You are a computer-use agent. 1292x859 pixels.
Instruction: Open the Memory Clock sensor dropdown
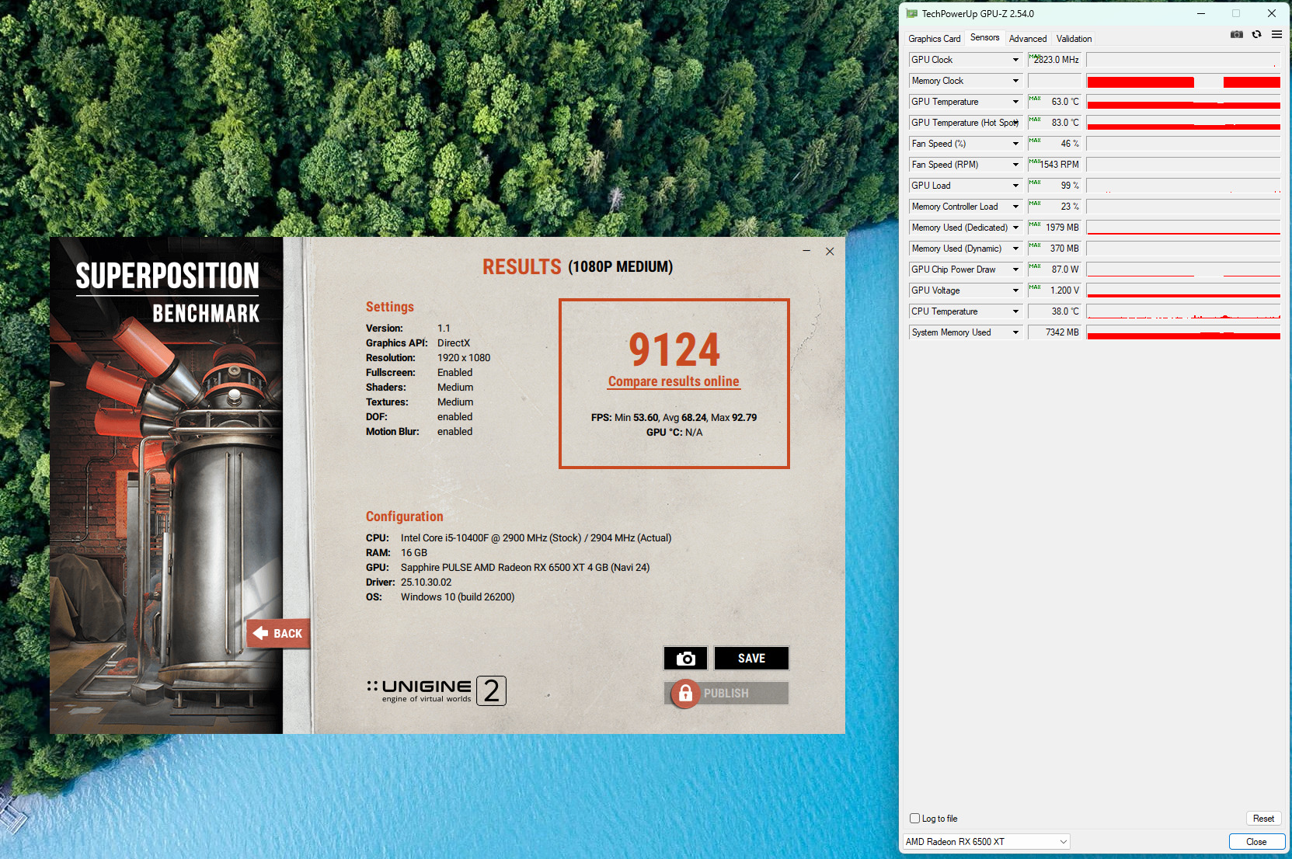point(1015,81)
